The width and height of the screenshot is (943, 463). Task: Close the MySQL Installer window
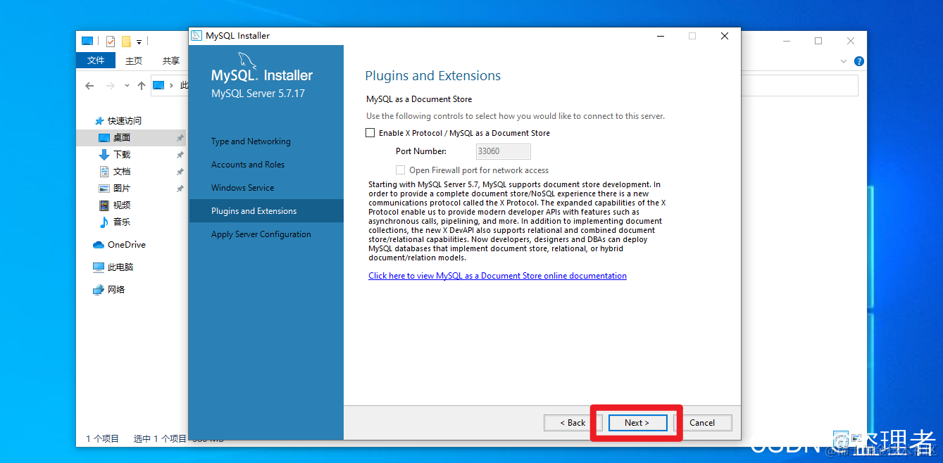click(725, 36)
